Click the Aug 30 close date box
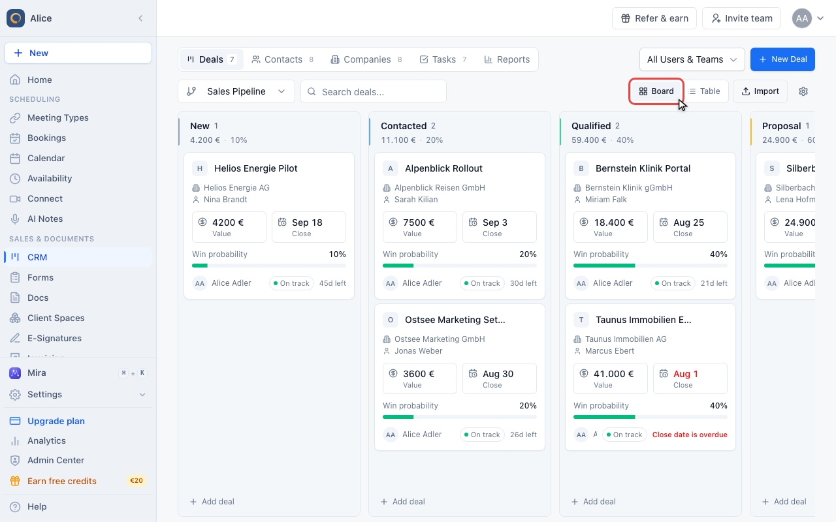This screenshot has height=522, width=836. coord(500,378)
